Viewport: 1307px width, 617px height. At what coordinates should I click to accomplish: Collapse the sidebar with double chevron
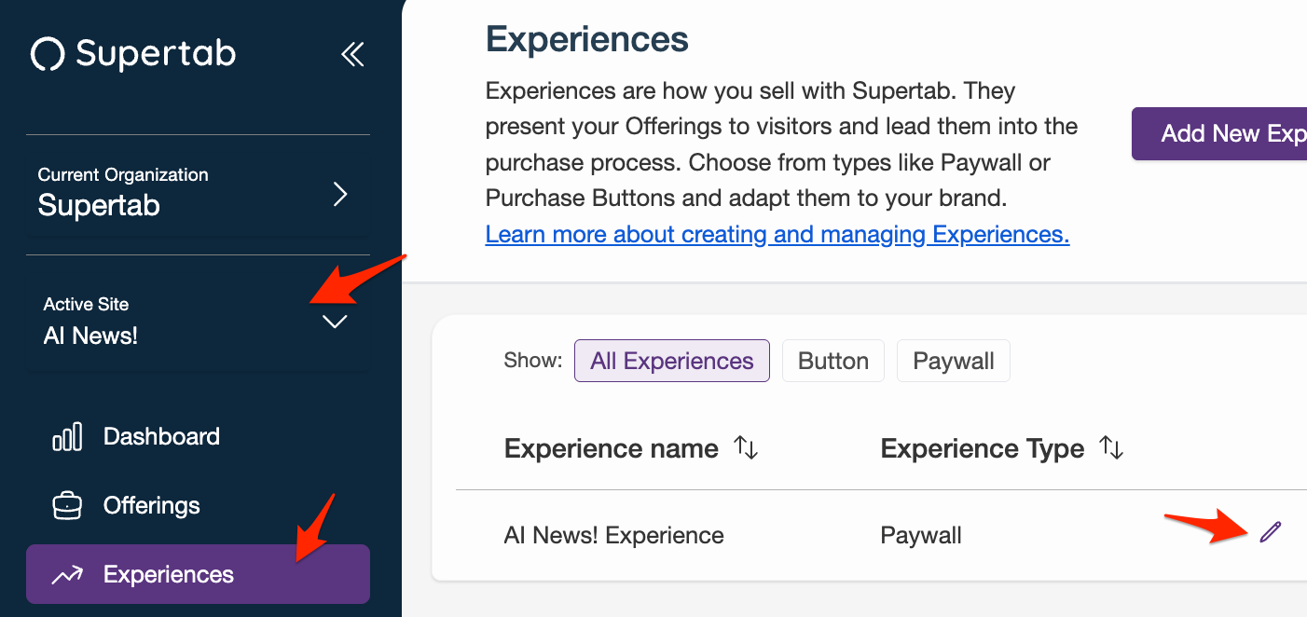(x=352, y=54)
